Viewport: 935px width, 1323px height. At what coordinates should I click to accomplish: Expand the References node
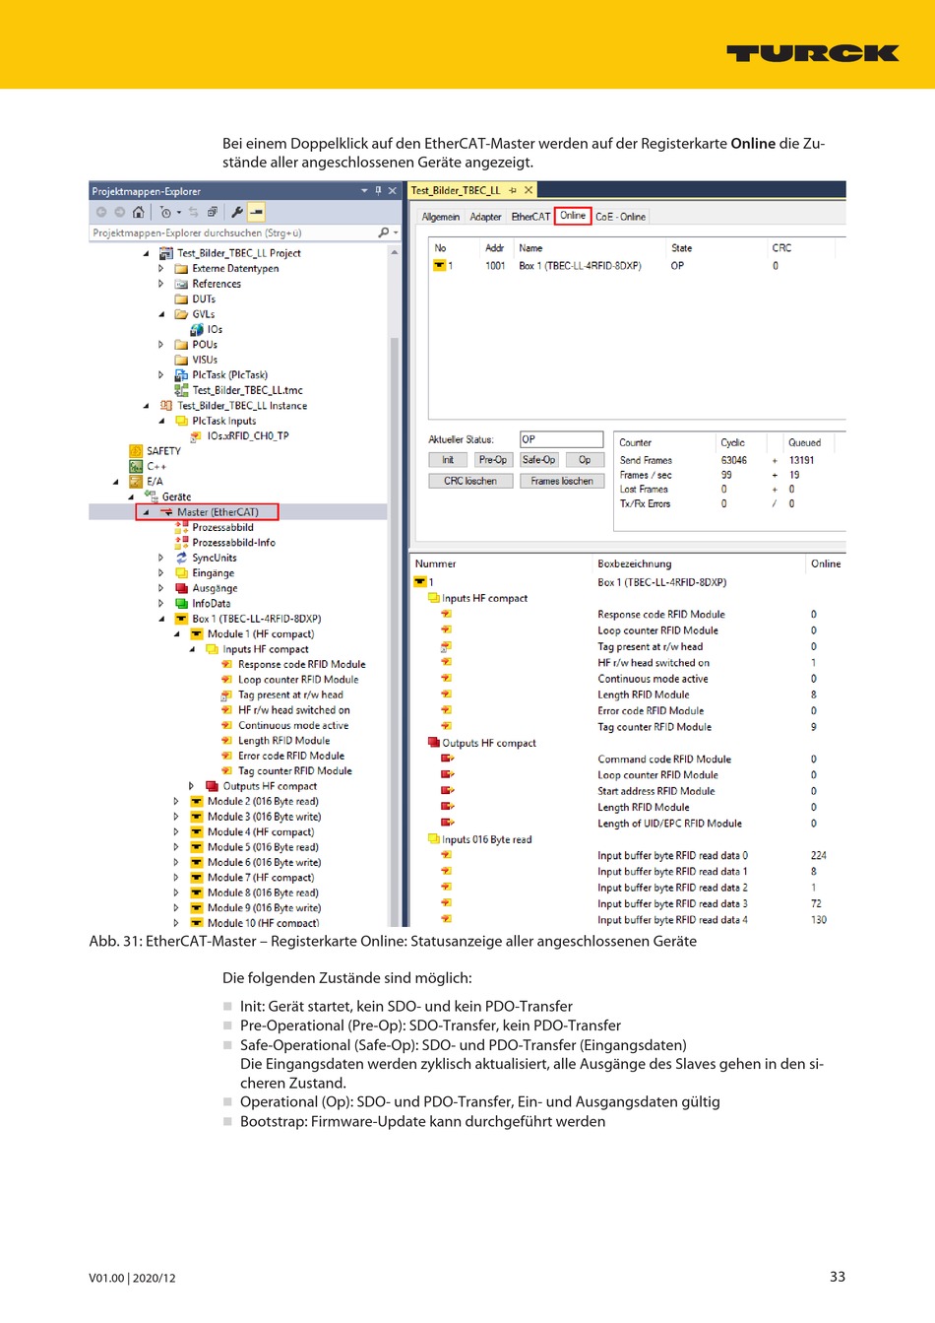(x=161, y=284)
